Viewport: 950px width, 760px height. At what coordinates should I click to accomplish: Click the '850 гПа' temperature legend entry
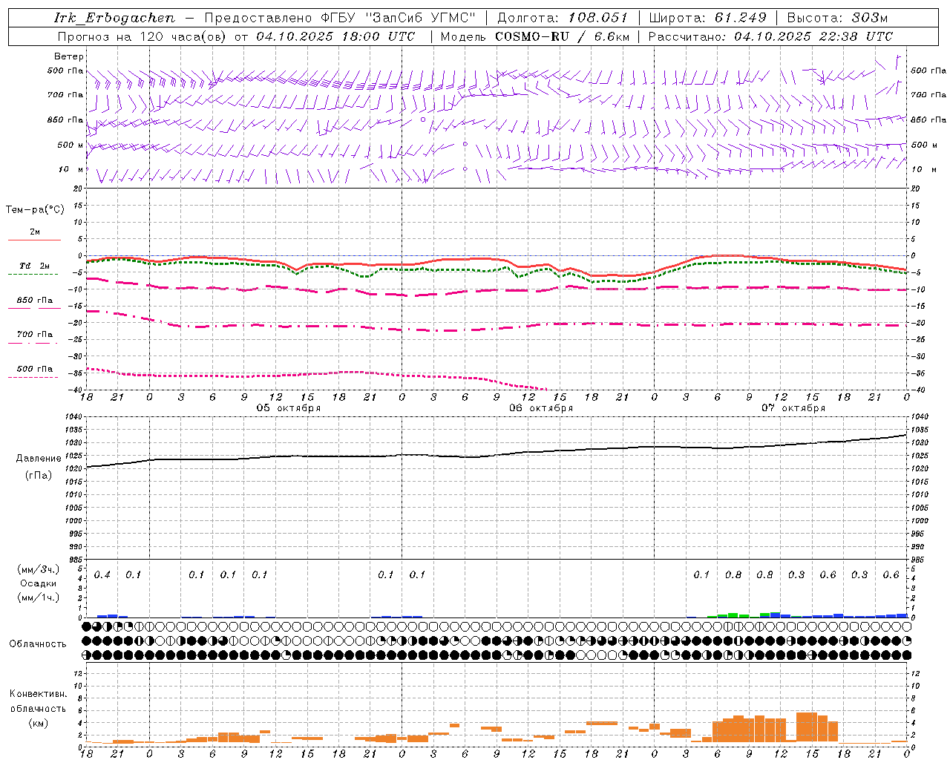pos(35,300)
